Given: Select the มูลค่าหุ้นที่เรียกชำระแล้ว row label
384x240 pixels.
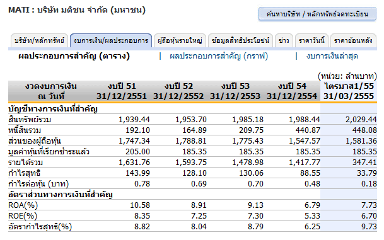Looking at the screenshot, I should tap(49, 152).
